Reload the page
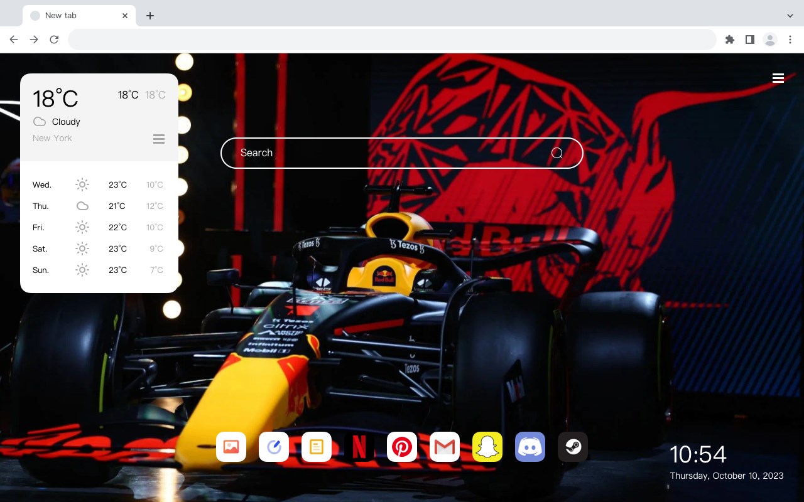The height and width of the screenshot is (502, 804). [54, 40]
